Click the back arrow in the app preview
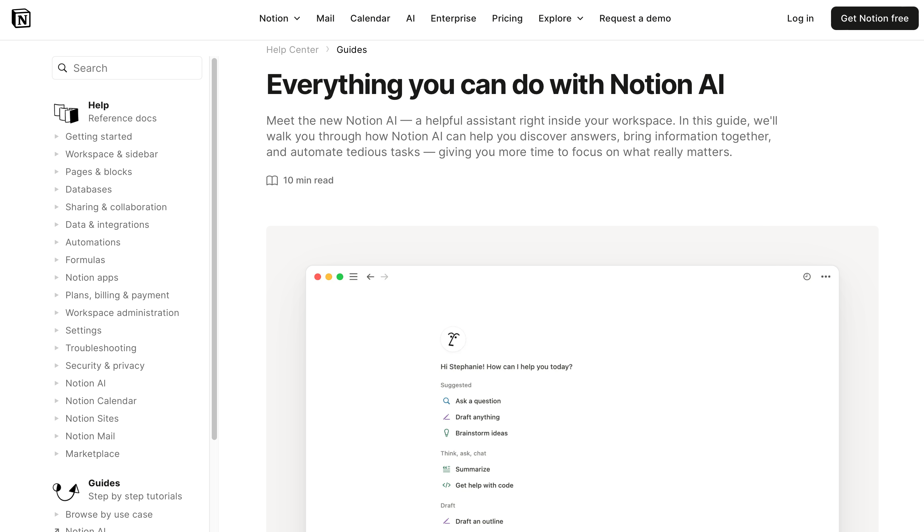924x532 pixels. tap(370, 276)
